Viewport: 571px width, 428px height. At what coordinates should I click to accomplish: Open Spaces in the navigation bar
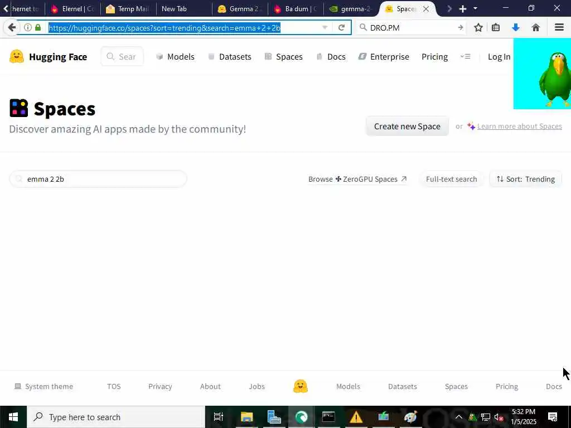pos(284,57)
